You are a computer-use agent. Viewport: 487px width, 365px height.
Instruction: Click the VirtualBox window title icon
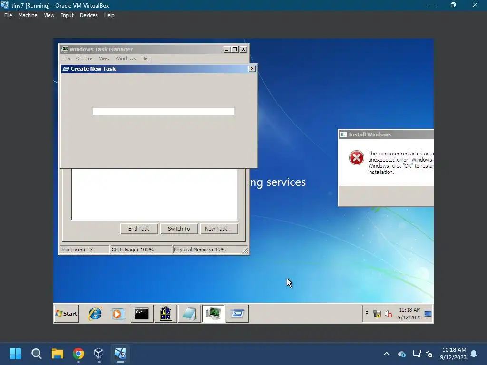(5, 5)
